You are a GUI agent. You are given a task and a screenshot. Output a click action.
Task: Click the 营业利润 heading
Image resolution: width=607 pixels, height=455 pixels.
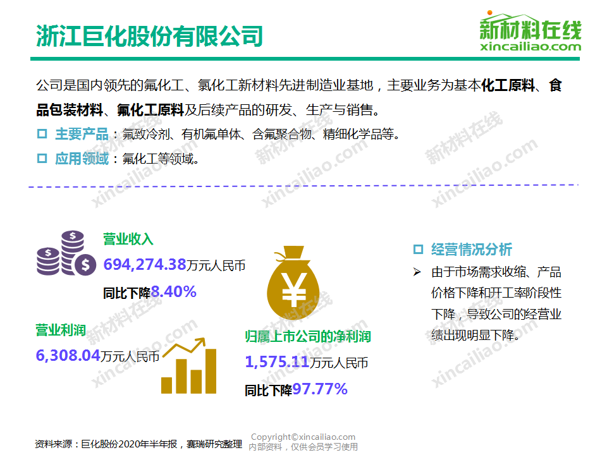click(61, 330)
